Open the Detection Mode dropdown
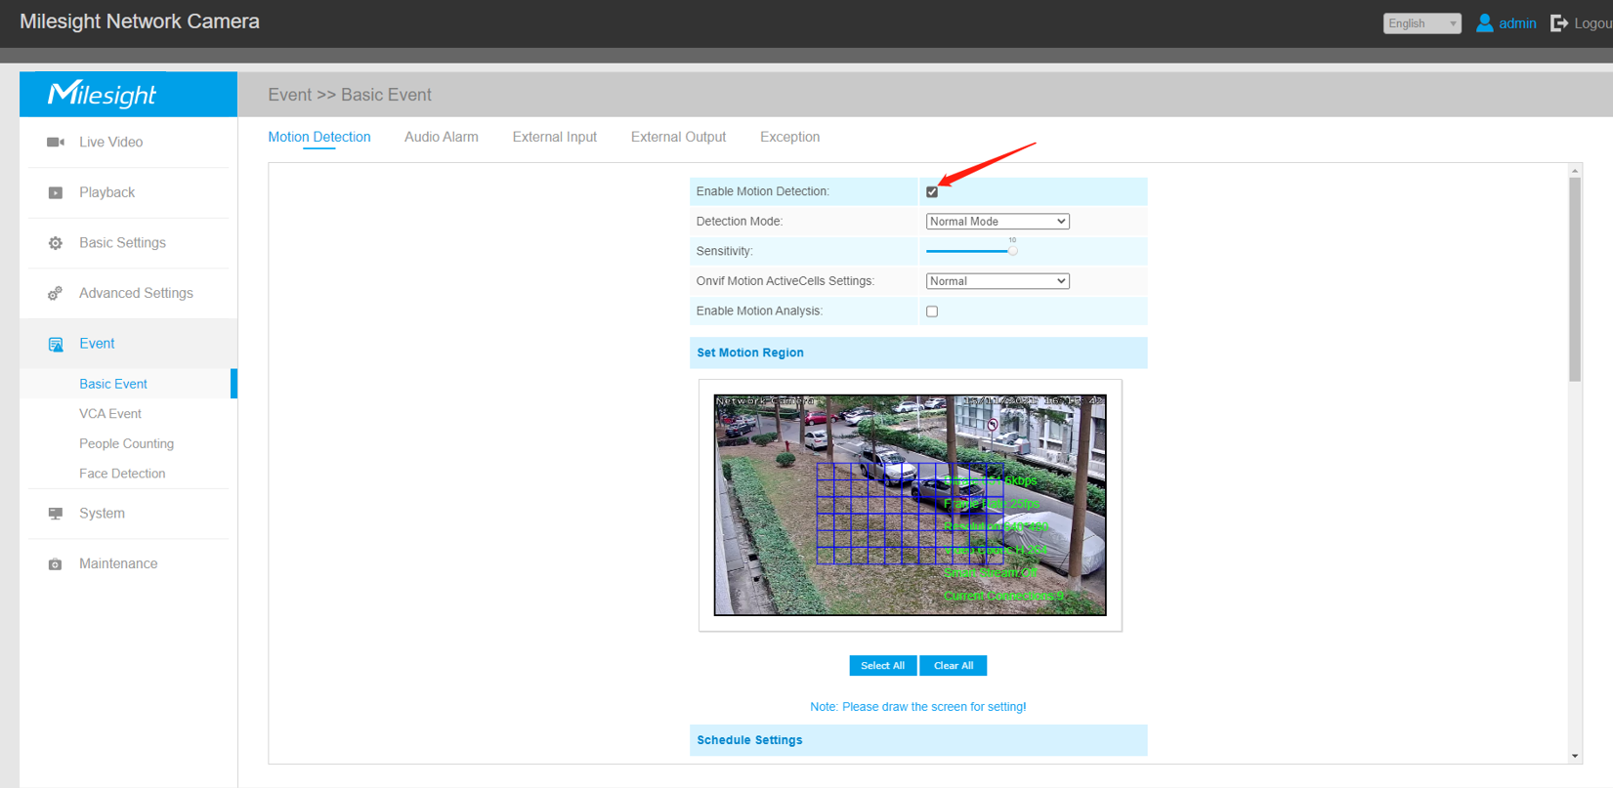Viewport: 1613px width, 788px height. point(998,222)
